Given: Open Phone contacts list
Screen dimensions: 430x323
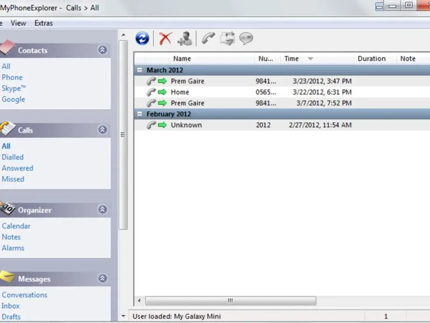Looking at the screenshot, I should (12, 77).
